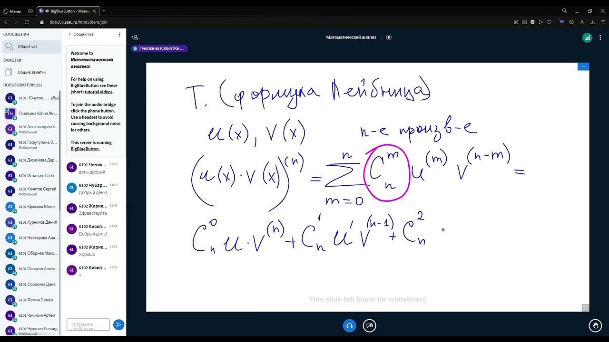Open the Общий чат conversation
The image size is (609, 342).
click(31, 47)
